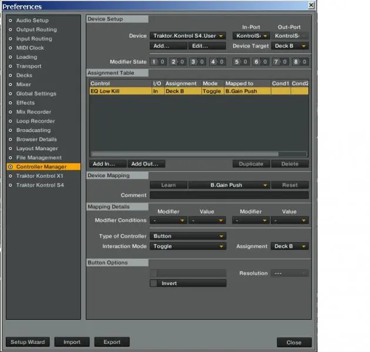Close the Preferences window with the X
The width and height of the screenshot is (370, 352).
(x=312, y=5)
